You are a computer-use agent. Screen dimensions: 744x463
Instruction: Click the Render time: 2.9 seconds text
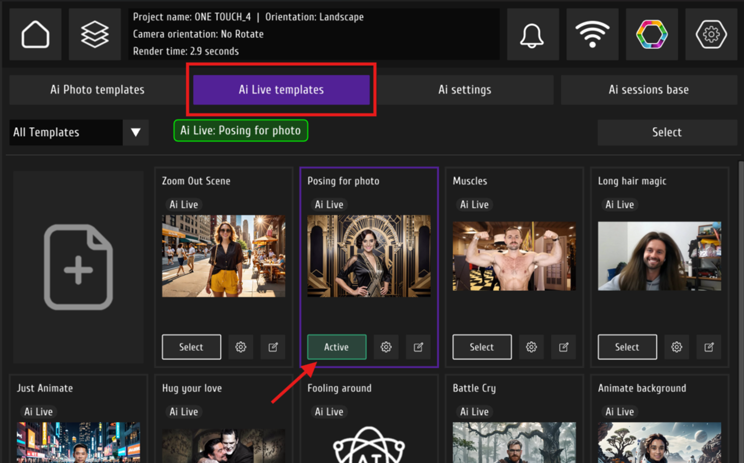186,51
